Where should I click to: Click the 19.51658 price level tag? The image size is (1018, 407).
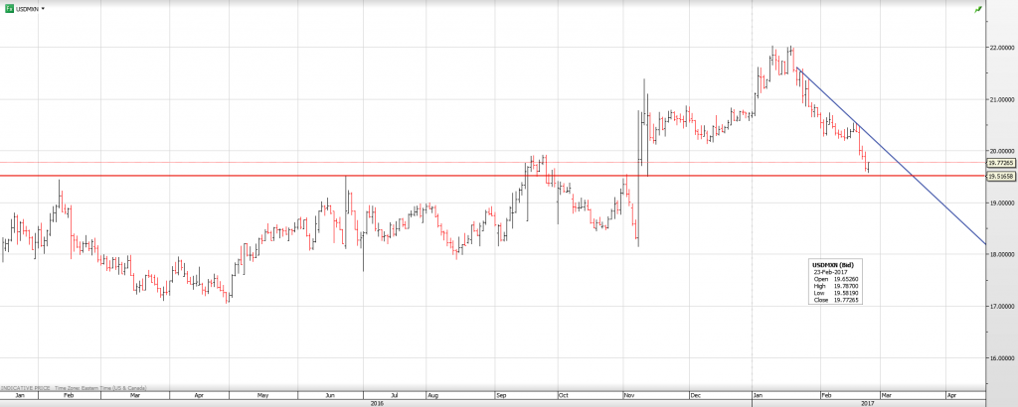(x=1000, y=177)
